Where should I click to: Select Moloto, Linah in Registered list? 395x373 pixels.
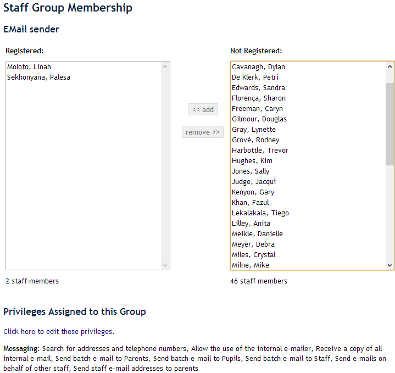click(x=29, y=67)
